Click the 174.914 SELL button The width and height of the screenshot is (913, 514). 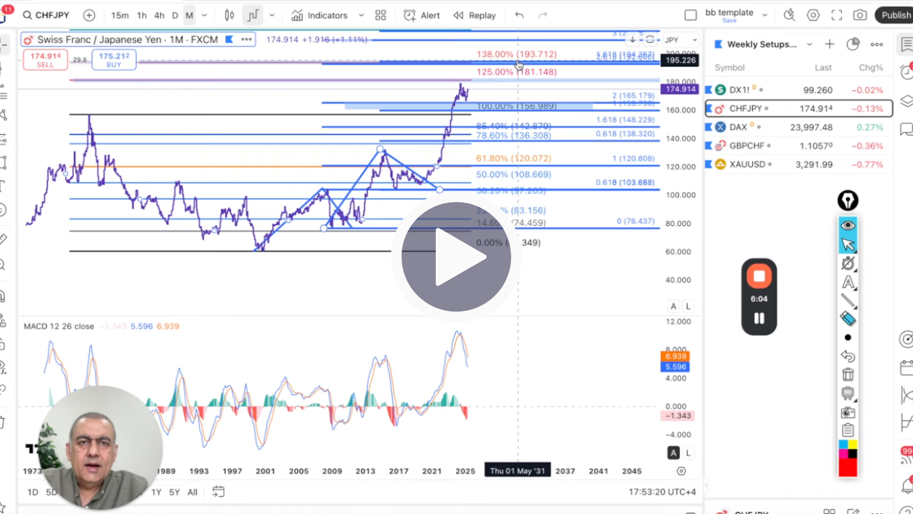coord(45,59)
